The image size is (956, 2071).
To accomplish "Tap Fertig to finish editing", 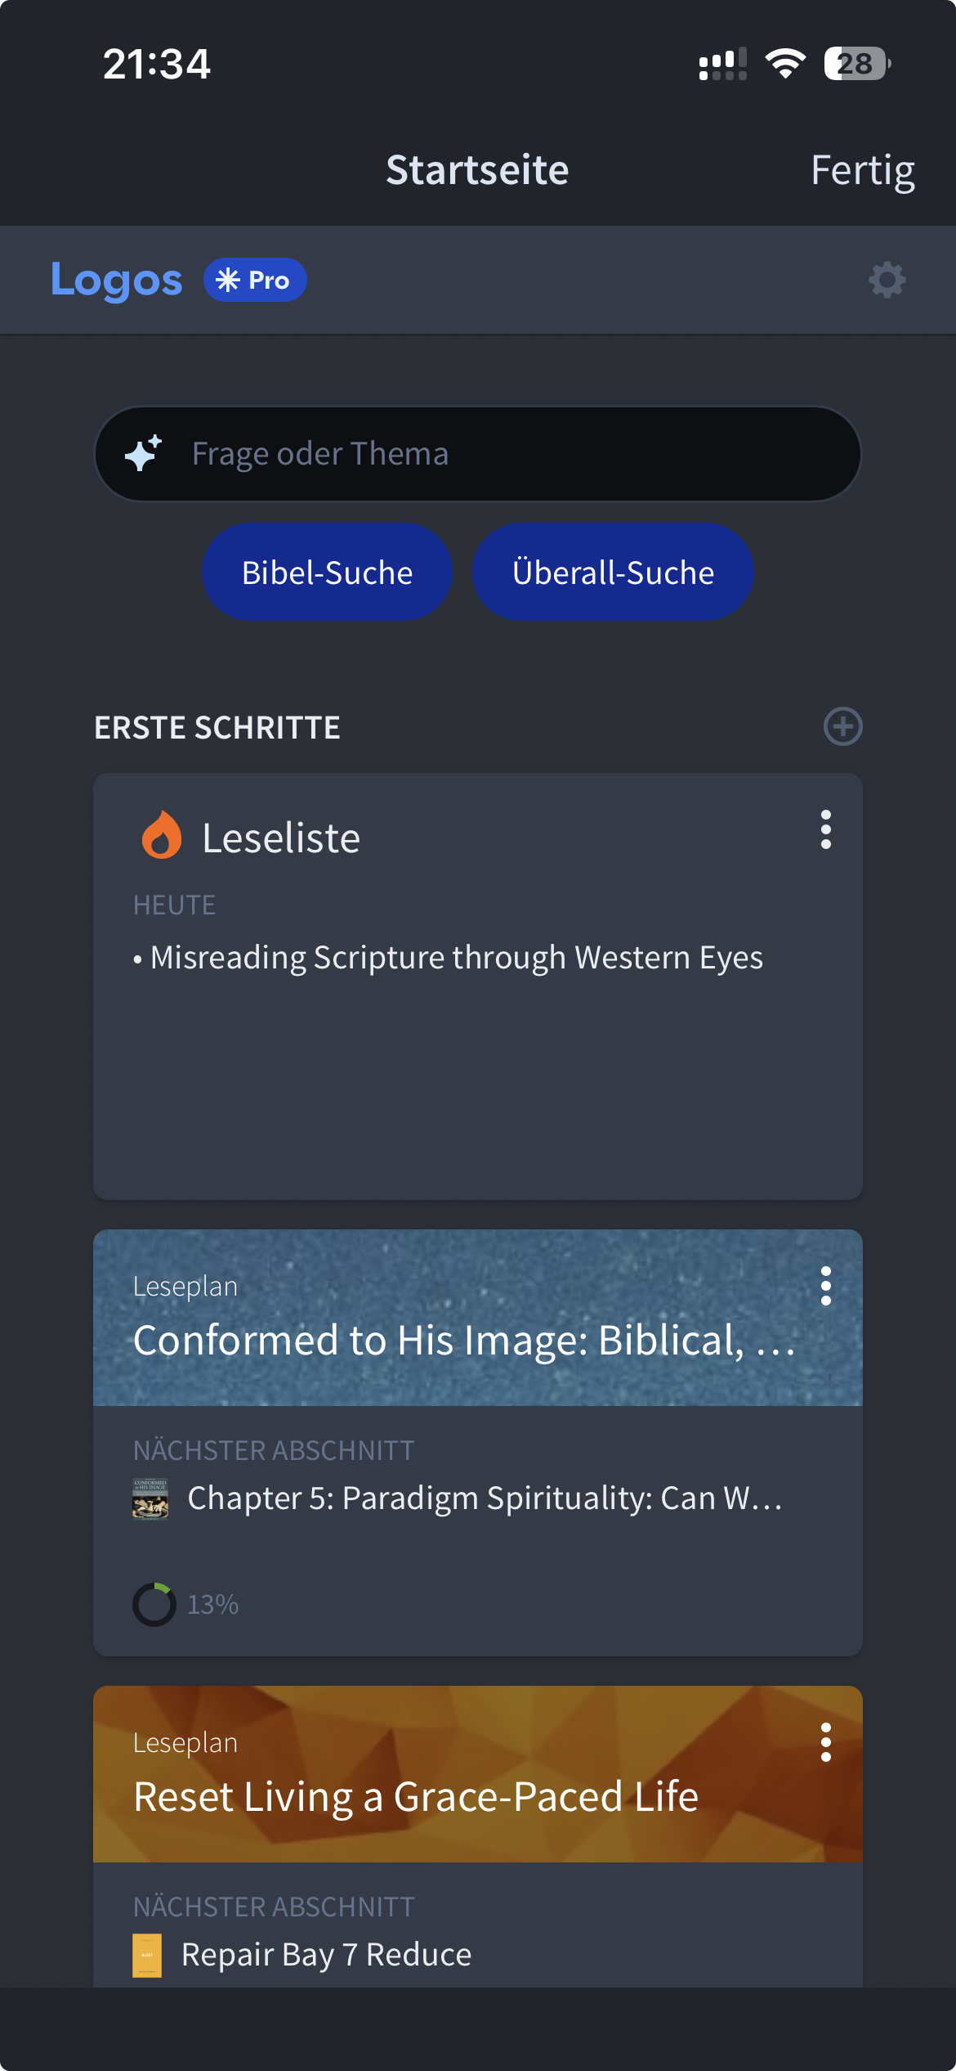I will (862, 170).
